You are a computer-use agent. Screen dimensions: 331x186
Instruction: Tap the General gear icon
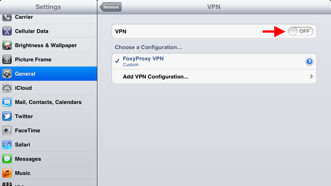coord(7,74)
